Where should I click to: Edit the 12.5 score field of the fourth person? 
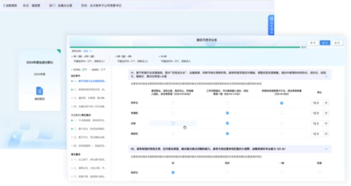tap(317, 134)
